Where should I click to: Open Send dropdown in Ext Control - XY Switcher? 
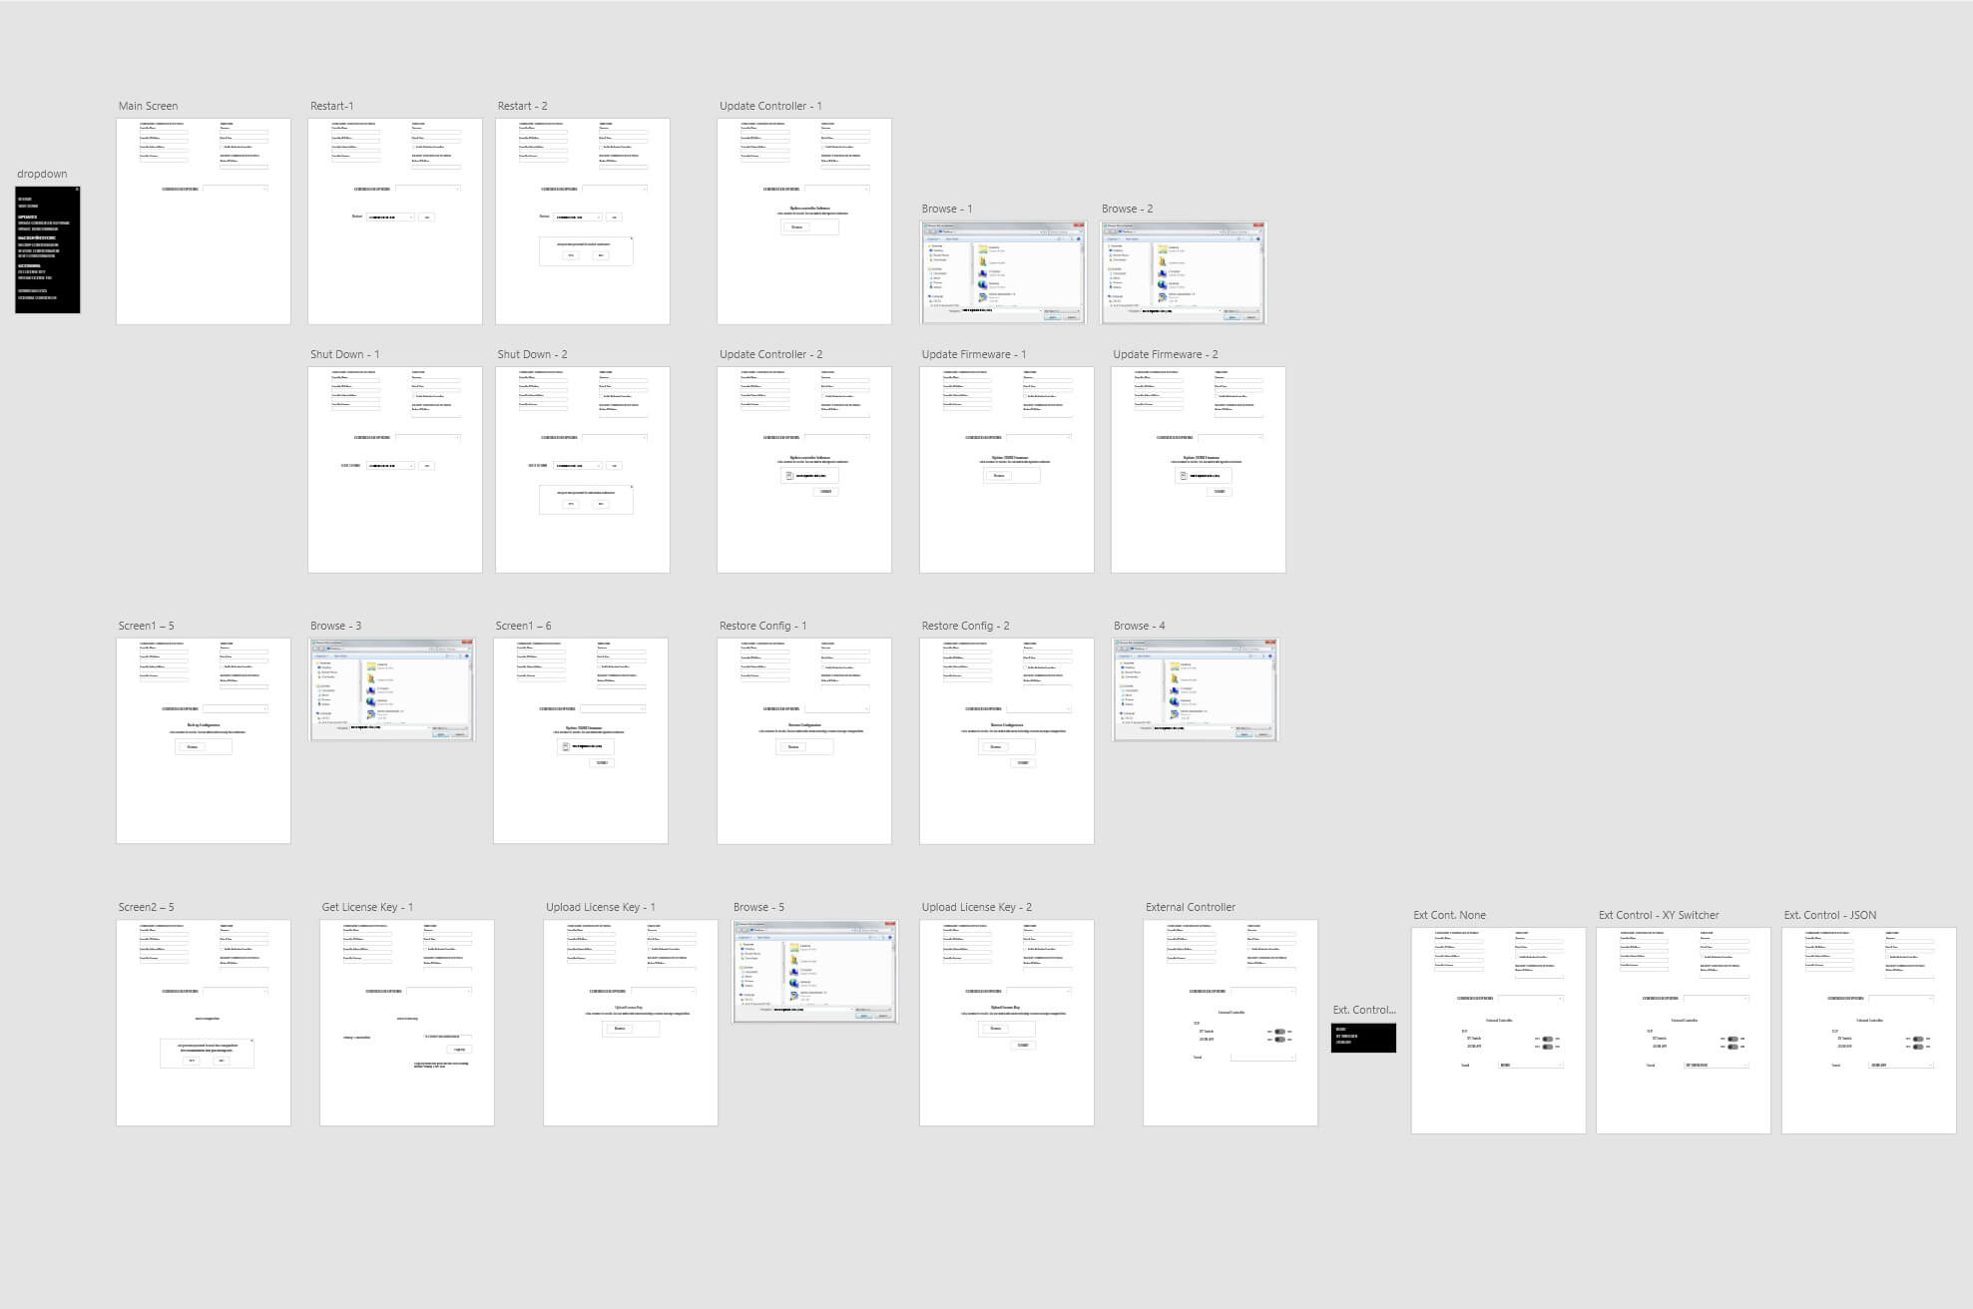click(1717, 1066)
